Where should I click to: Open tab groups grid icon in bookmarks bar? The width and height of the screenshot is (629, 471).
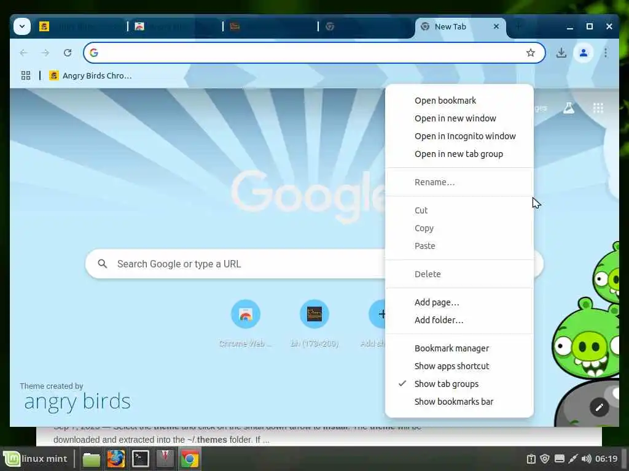tap(26, 75)
